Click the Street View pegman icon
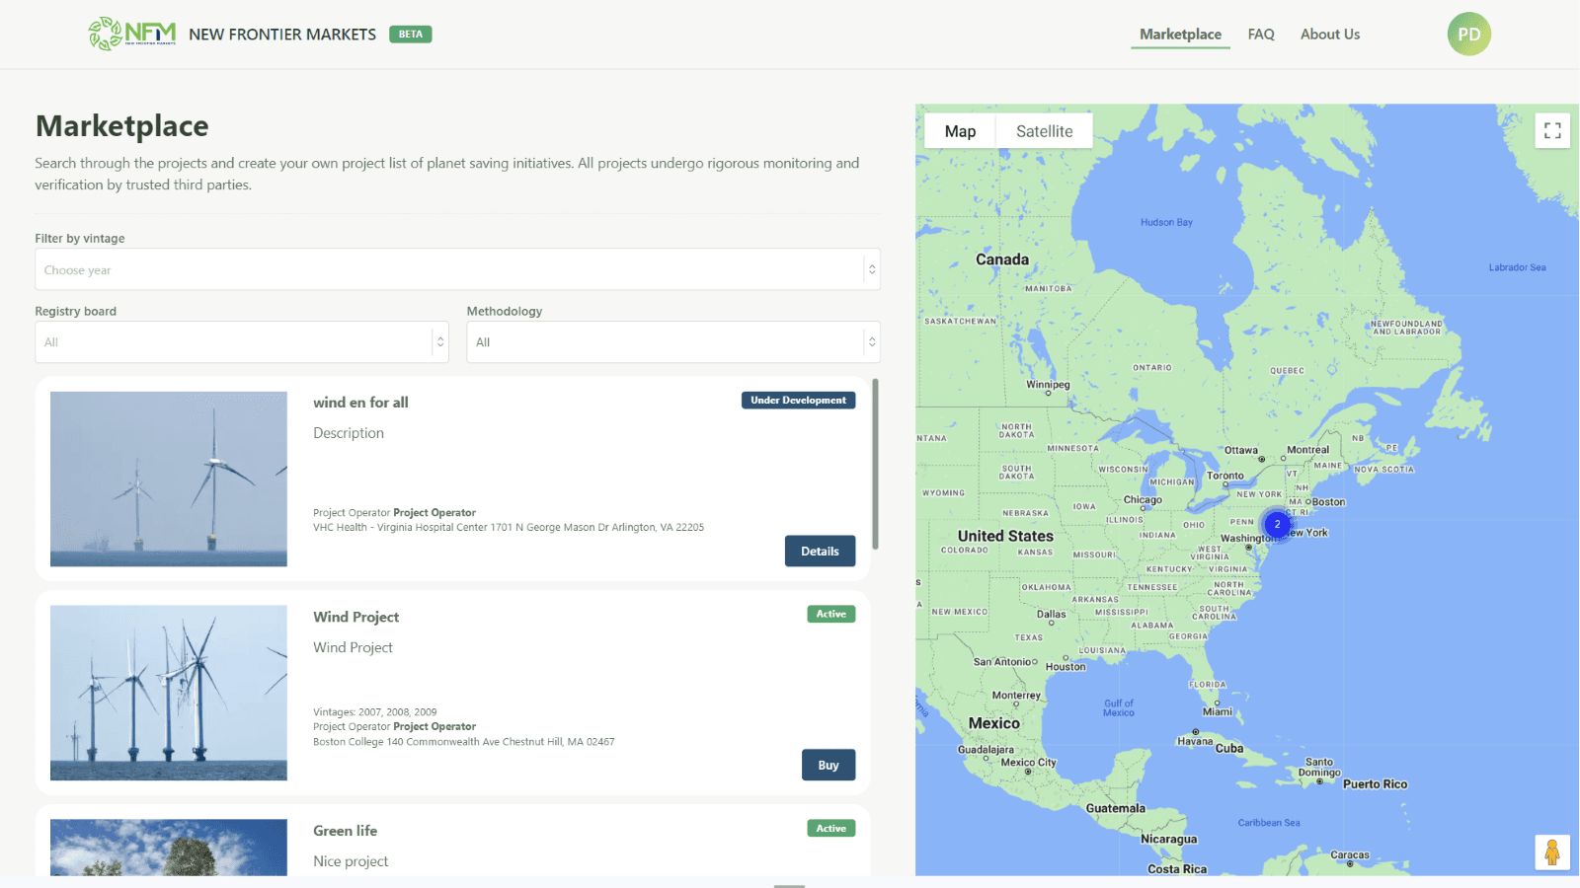 1551,852
